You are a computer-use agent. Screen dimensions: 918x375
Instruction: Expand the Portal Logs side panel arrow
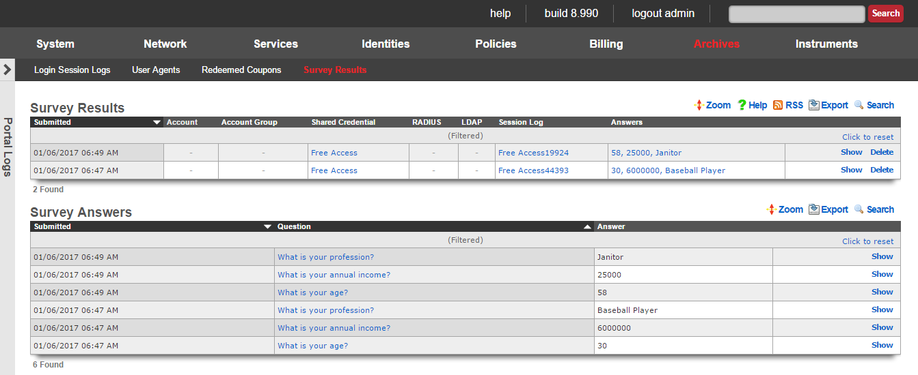[8, 70]
